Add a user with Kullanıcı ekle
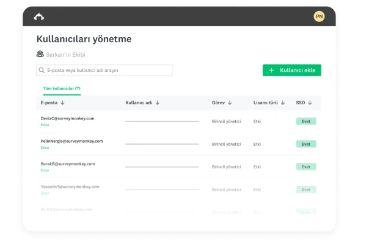The image size is (369, 244). click(x=292, y=70)
